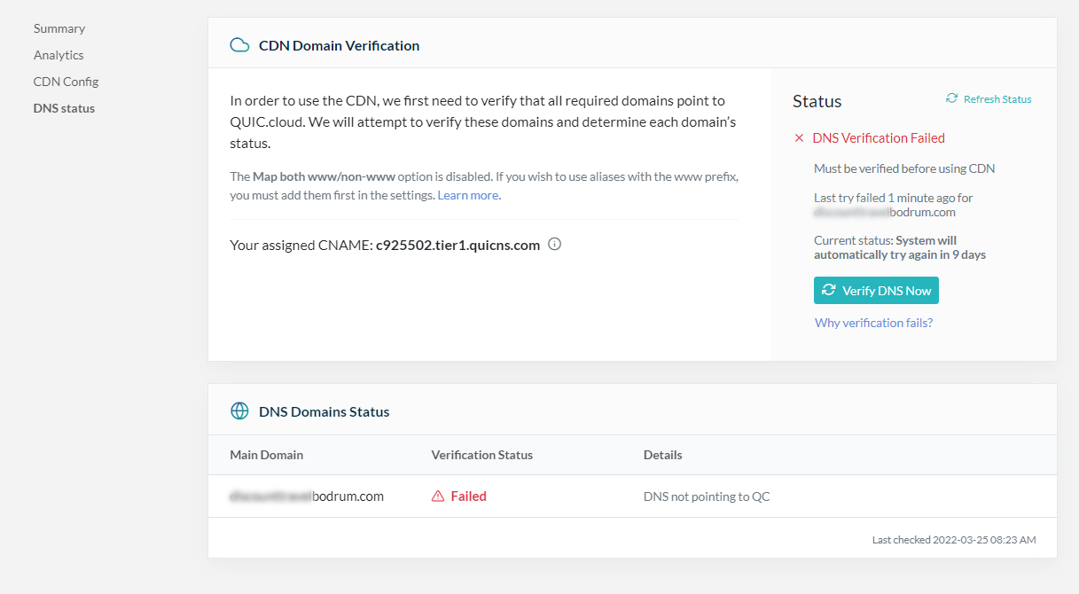Open the Why verification fails? link
The height and width of the screenshot is (594, 1079).
coord(873,323)
